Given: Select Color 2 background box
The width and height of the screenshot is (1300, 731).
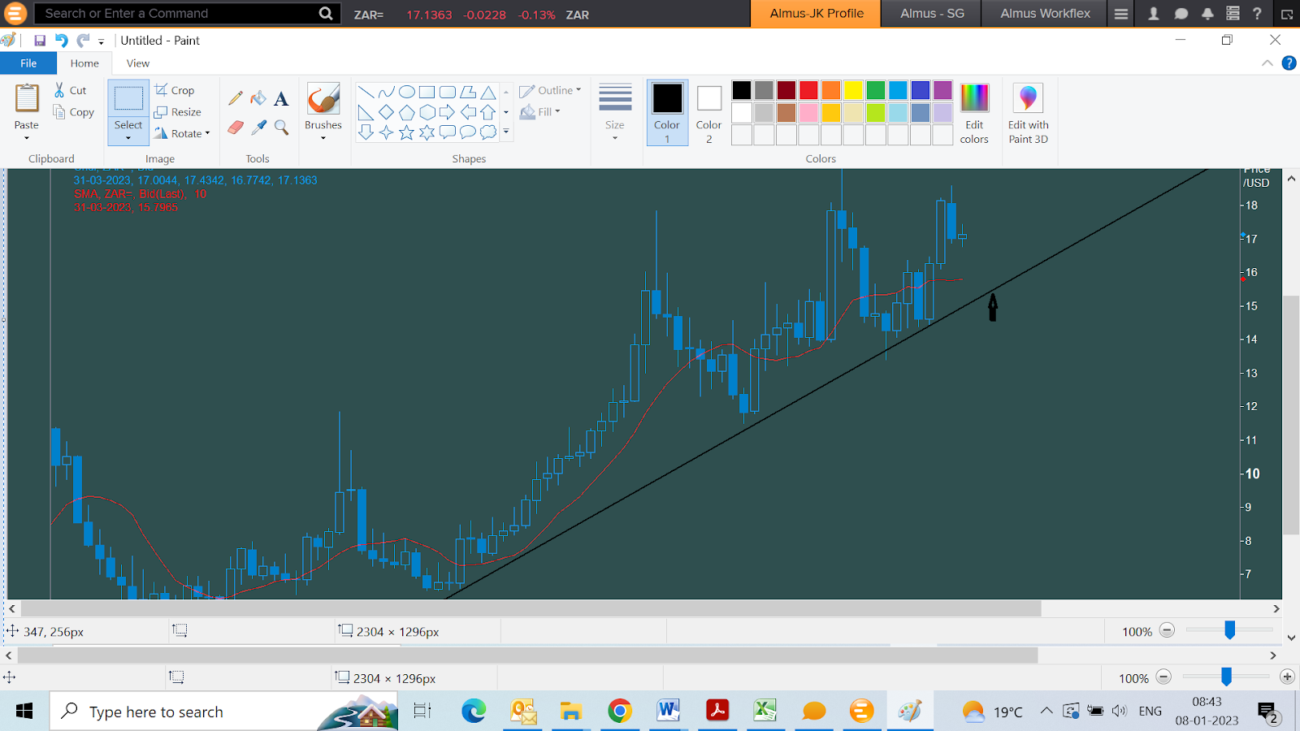Looking at the screenshot, I should pos(708,113).
